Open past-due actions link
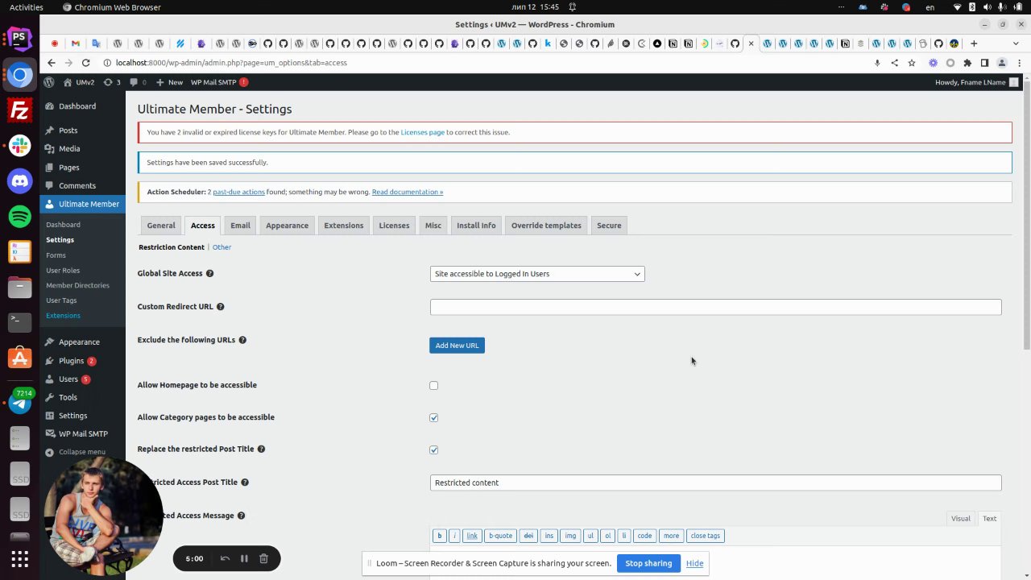Screen dimensions: 1031x580 point(238,192)
